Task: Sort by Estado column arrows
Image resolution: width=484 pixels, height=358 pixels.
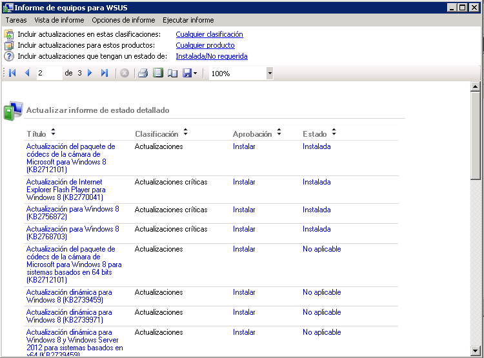Action: click(x=334, y=132)
